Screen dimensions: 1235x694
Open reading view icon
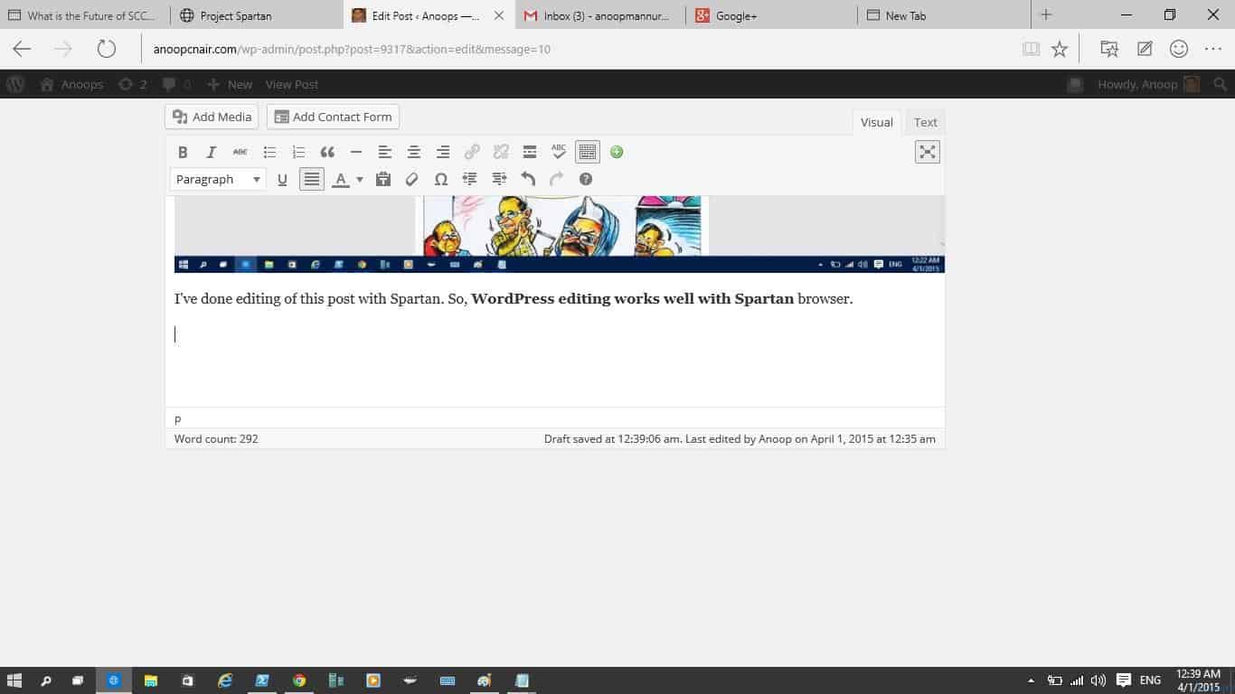[x=1031, y=49]
